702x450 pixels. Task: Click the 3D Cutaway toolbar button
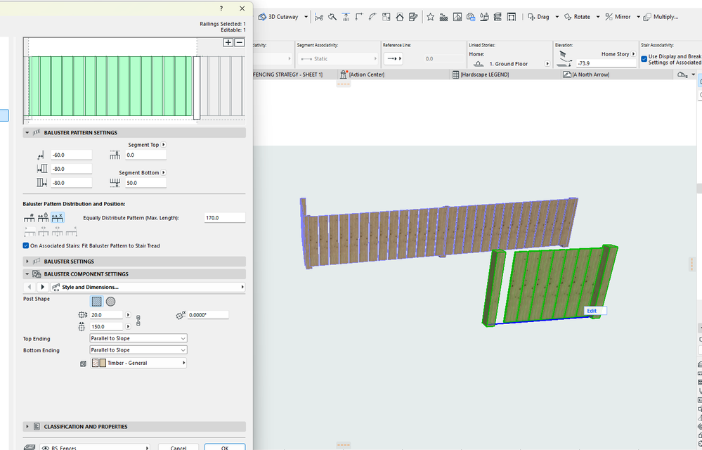pyautogui.click(x=278, y=17)
